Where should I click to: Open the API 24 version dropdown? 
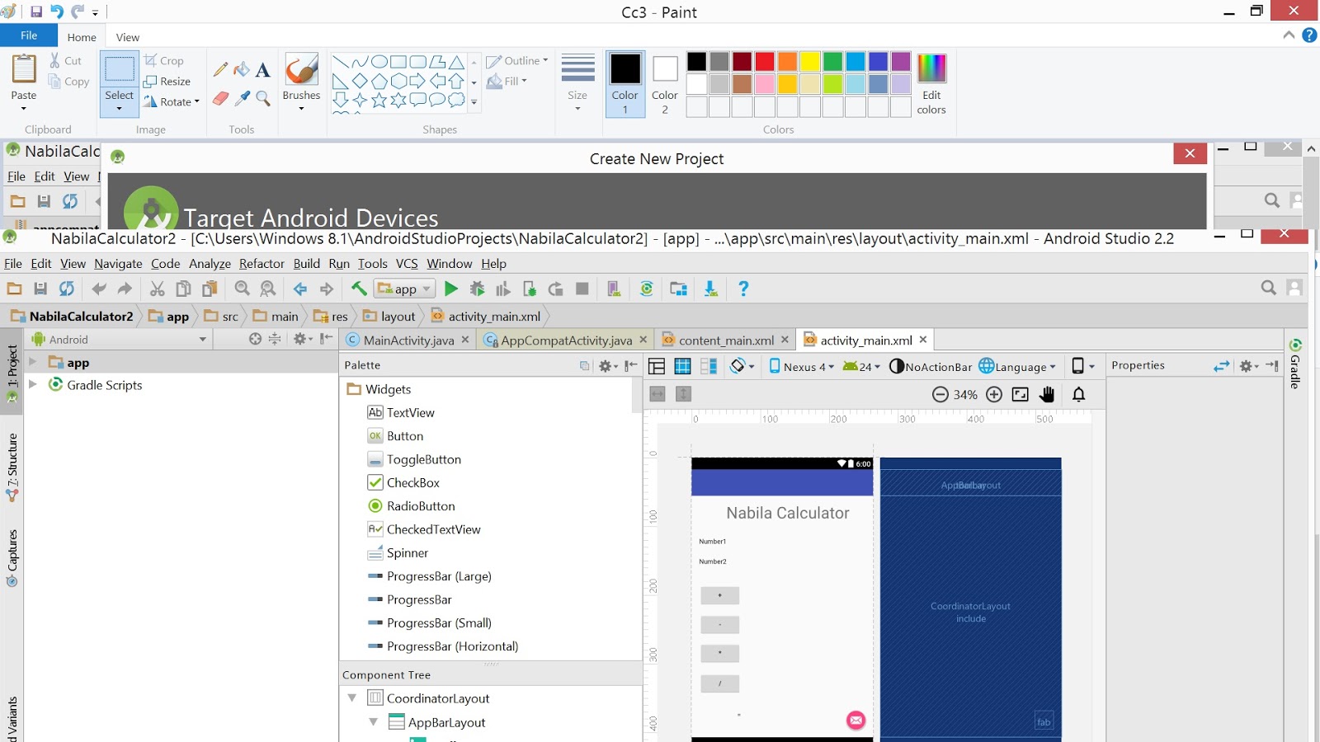click(x=860, y=366)
